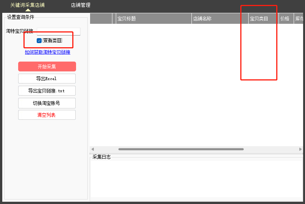The width and height of the screenshot is (305, 204).
Task: Sort by 宝贝标题 column header
Action: pos(154,19)
